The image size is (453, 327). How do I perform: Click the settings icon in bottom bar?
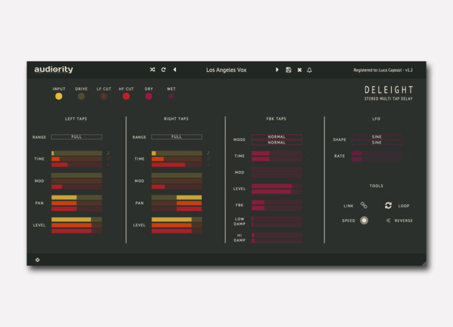(x=38, y=260)
